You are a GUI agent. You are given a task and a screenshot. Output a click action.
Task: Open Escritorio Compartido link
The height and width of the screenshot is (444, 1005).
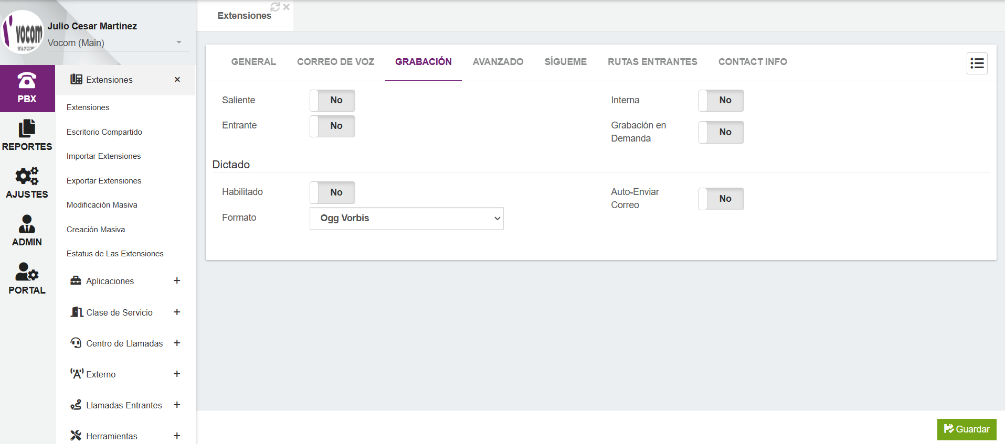point(104,132)
